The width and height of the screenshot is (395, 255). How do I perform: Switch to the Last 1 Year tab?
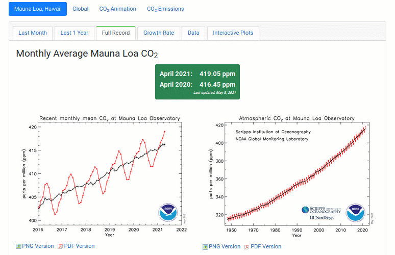74,33
